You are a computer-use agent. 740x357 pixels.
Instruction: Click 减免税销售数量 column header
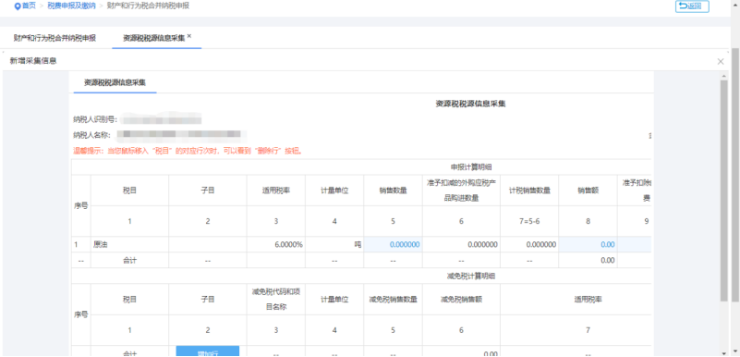coord(394,300)
